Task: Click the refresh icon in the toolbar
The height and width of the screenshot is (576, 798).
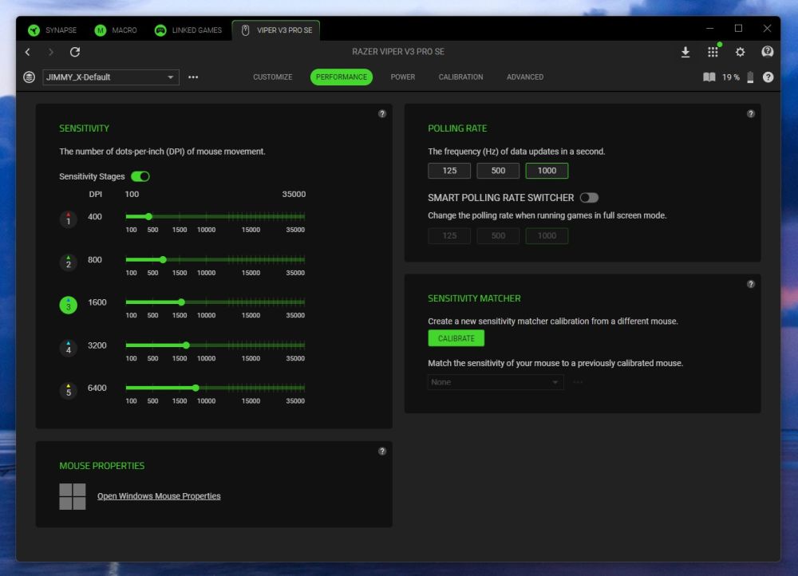Action: coord(75,52)
